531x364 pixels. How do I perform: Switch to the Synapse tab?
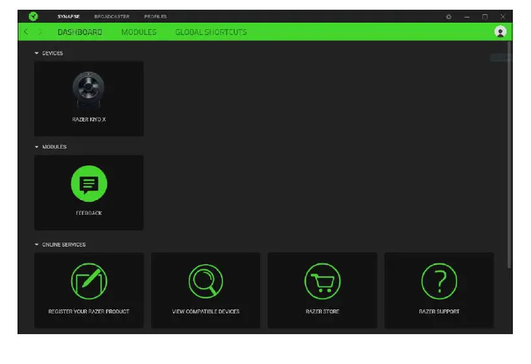pyautogui.click(x=69, y=16)
